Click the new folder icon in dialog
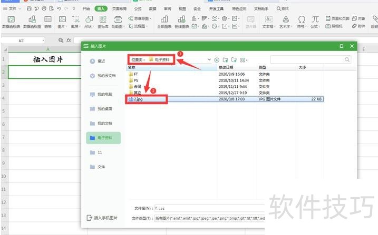The image size is (378, 235). pyautogui.click(x=234, y=60)
